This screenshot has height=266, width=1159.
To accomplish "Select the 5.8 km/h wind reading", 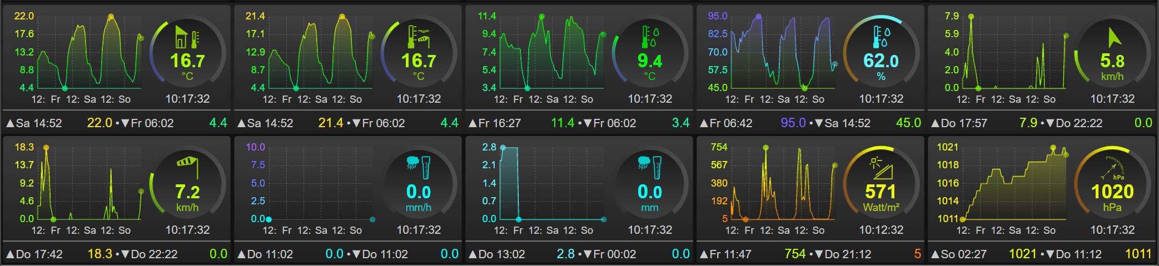I will tap(1112, 61).
